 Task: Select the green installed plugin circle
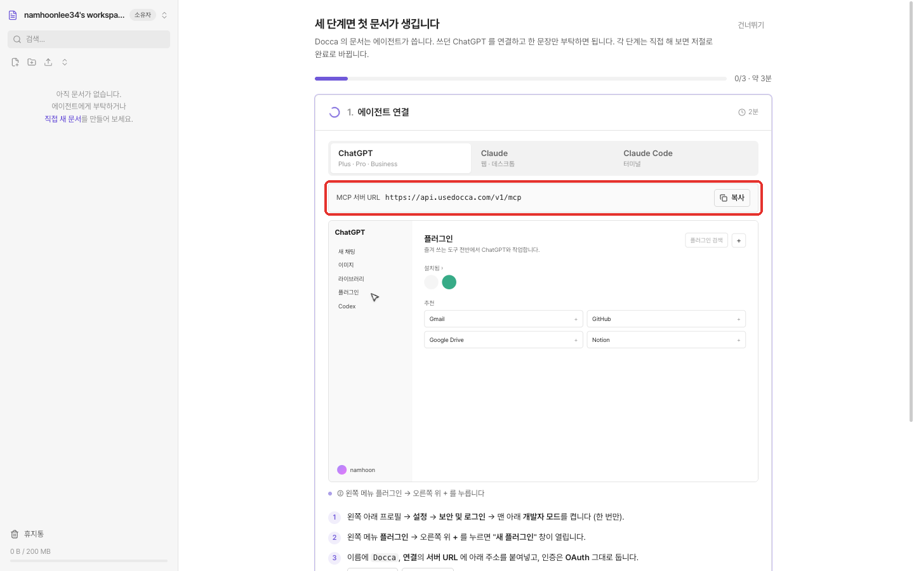coord(449,282)
